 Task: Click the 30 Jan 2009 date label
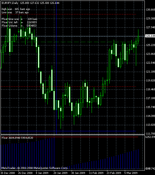click(78, 173)
